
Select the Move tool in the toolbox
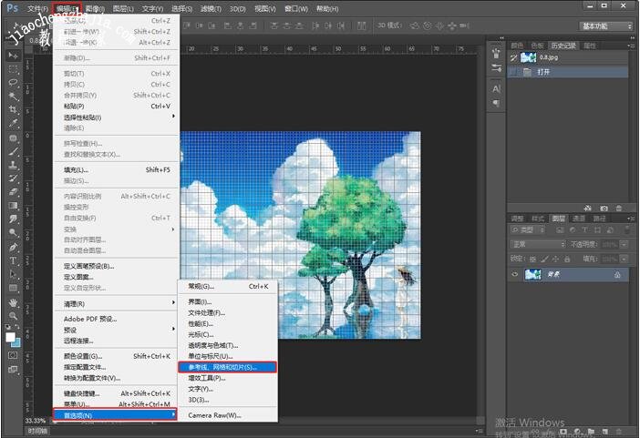pyautogui.click(x=14, y=55)
